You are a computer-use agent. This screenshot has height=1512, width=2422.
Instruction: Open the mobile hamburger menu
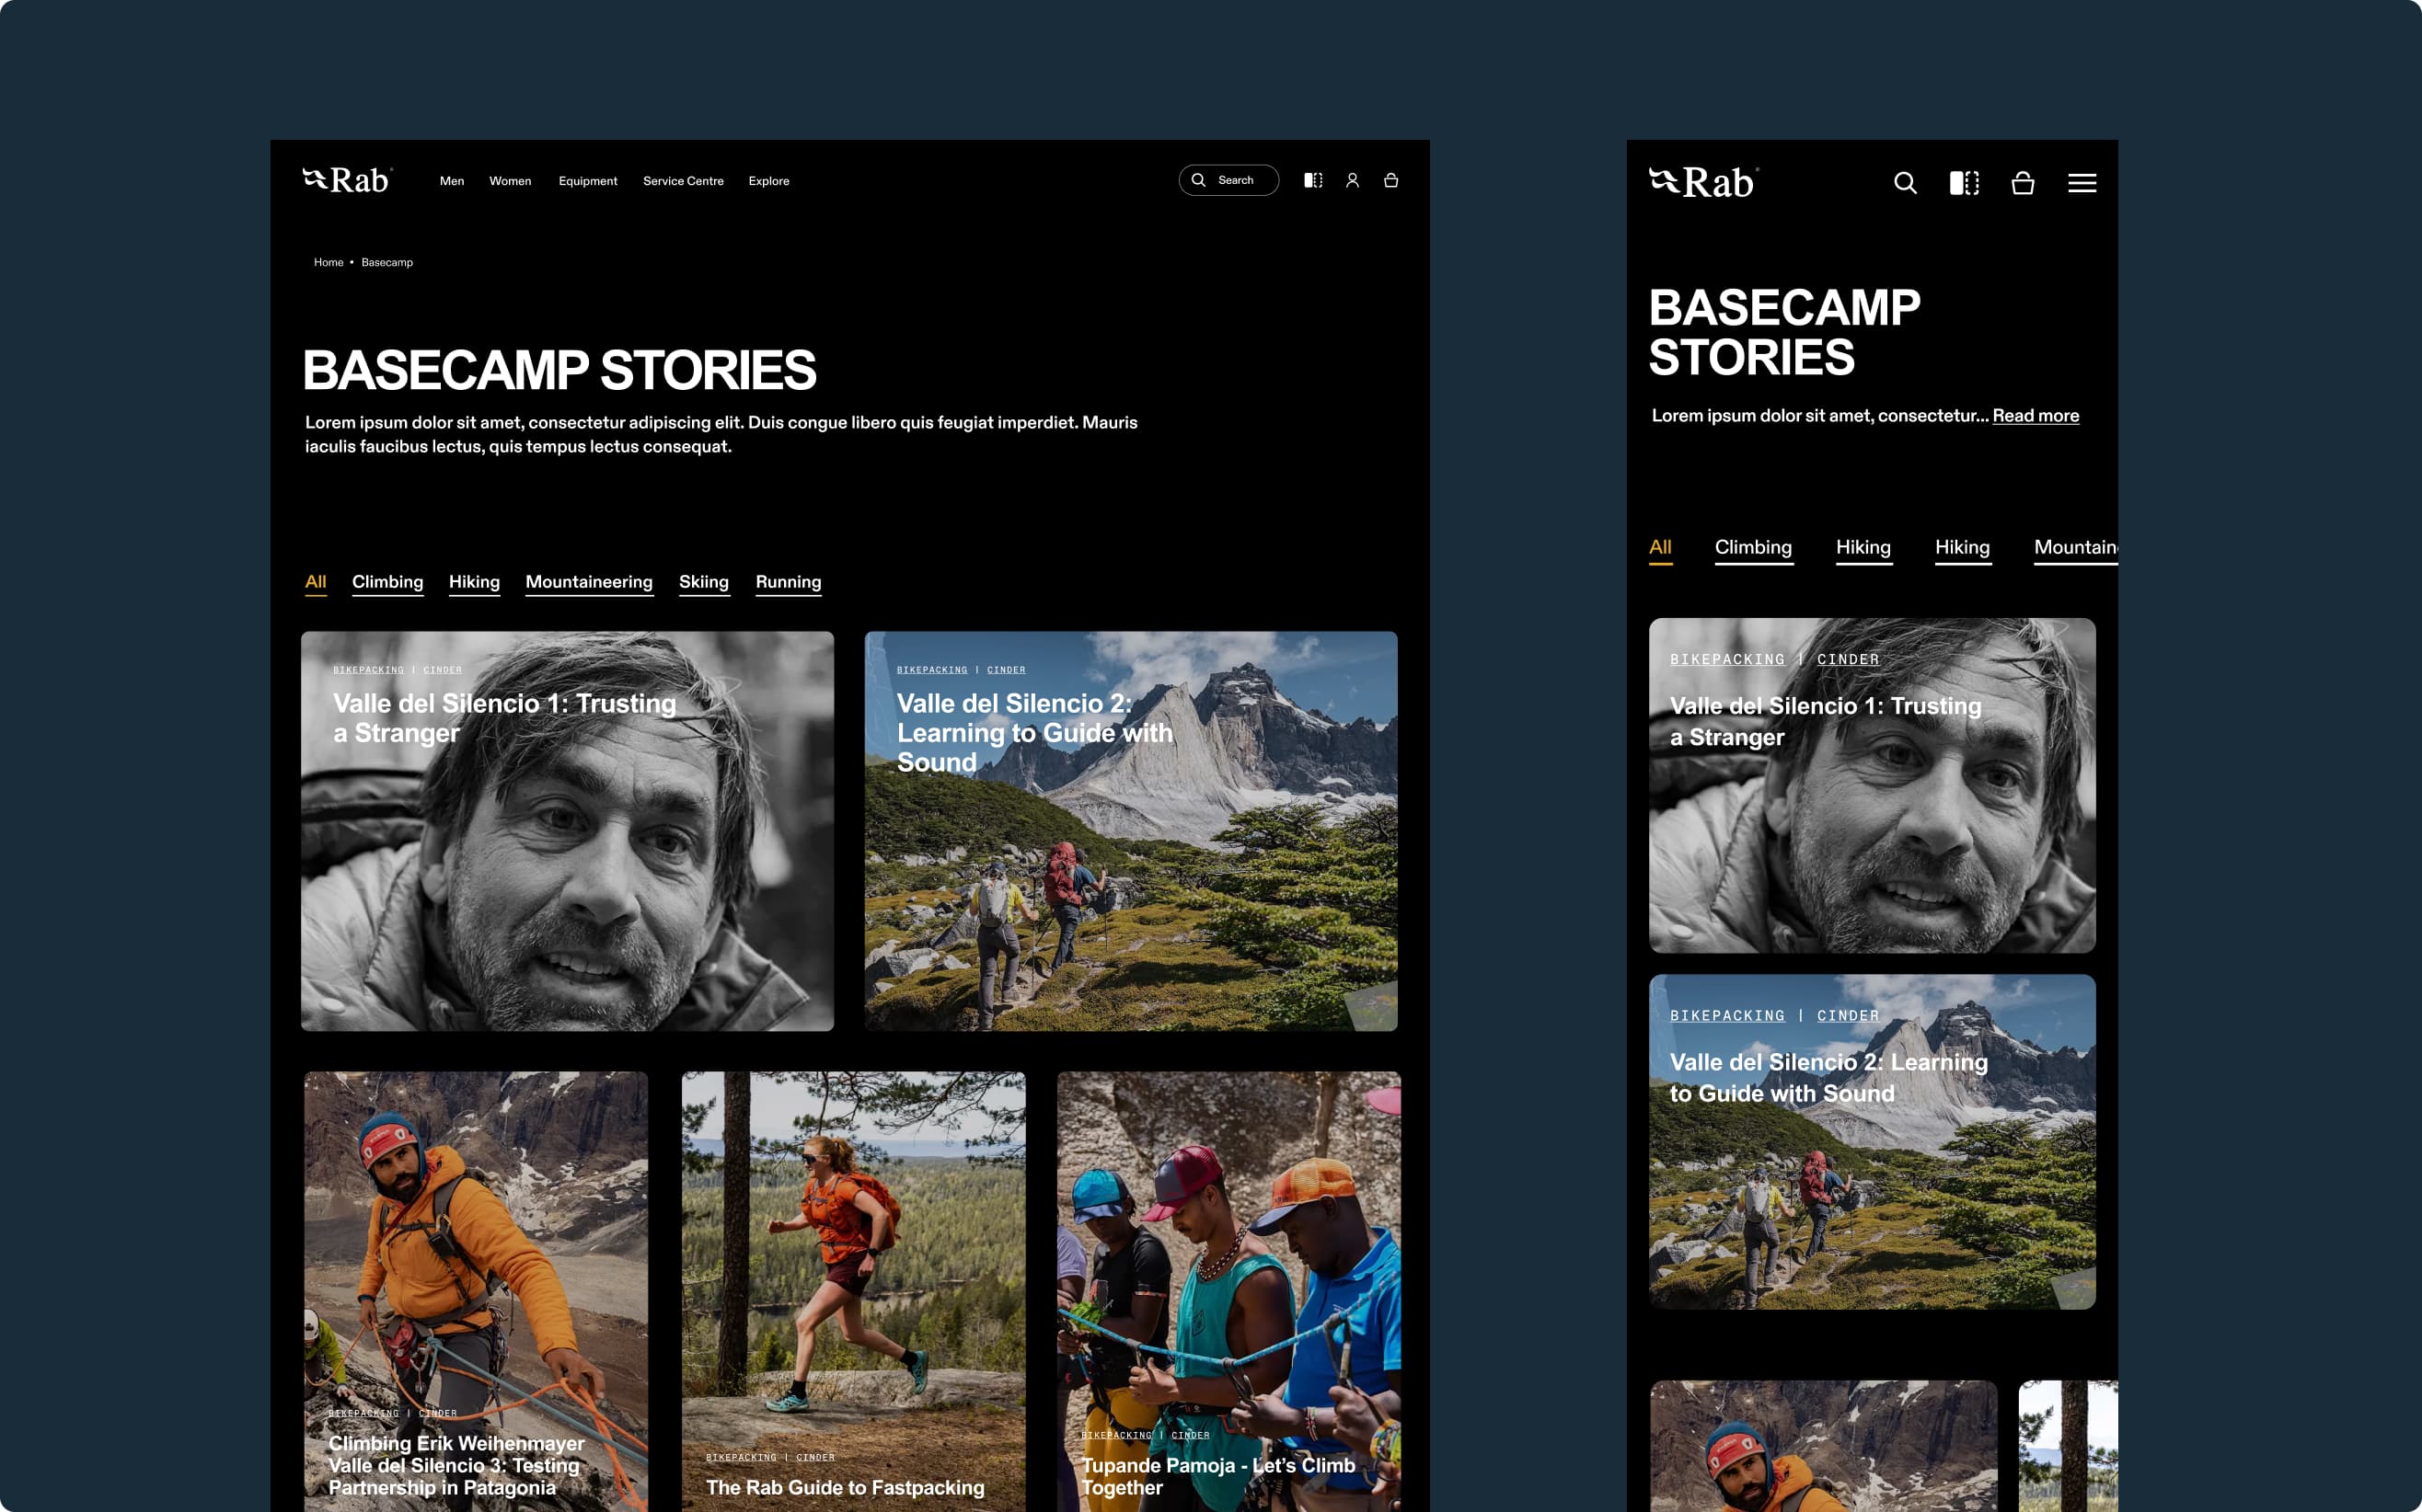point(2082,183)
